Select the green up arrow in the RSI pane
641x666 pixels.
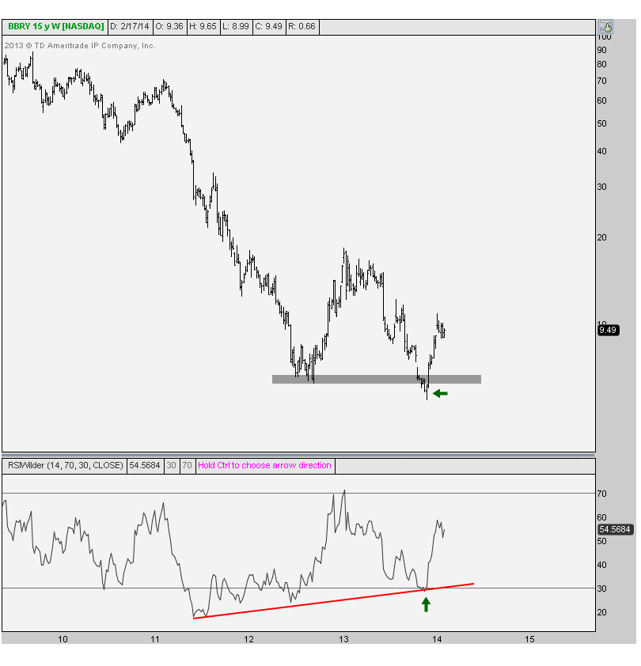[x=426, y=604]
